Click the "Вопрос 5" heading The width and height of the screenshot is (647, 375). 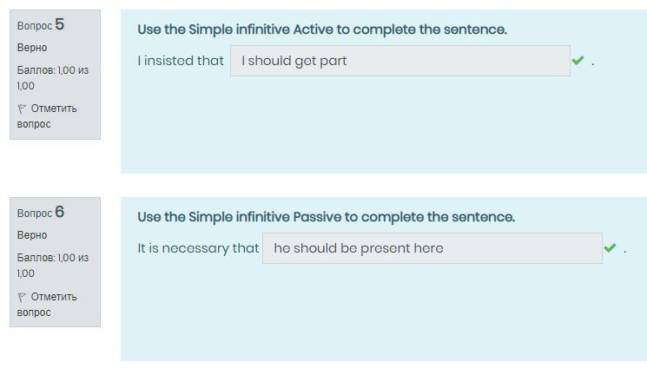pos(41,25)
